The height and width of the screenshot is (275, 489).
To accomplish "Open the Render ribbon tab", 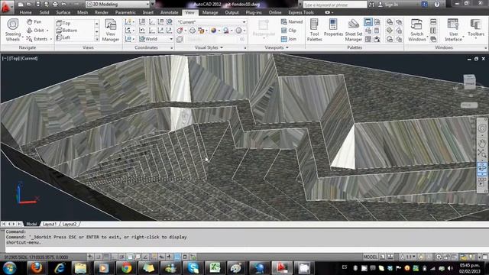I will [102, 12].
